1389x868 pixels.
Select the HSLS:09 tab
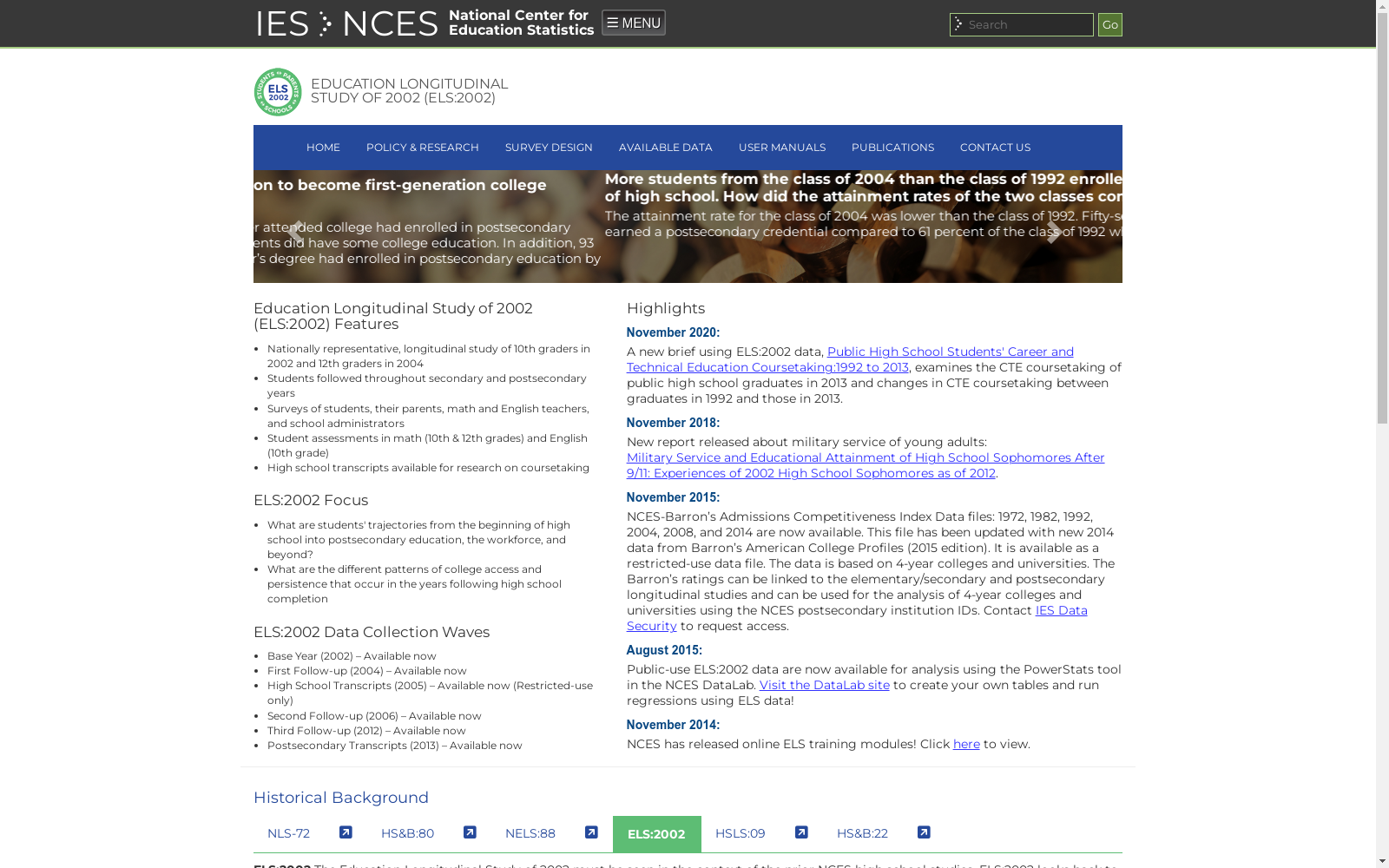740,833
